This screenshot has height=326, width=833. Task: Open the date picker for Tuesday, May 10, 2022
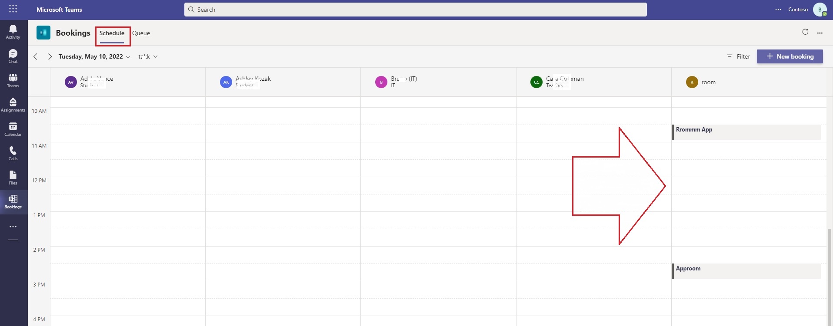(x=94, y=56)
